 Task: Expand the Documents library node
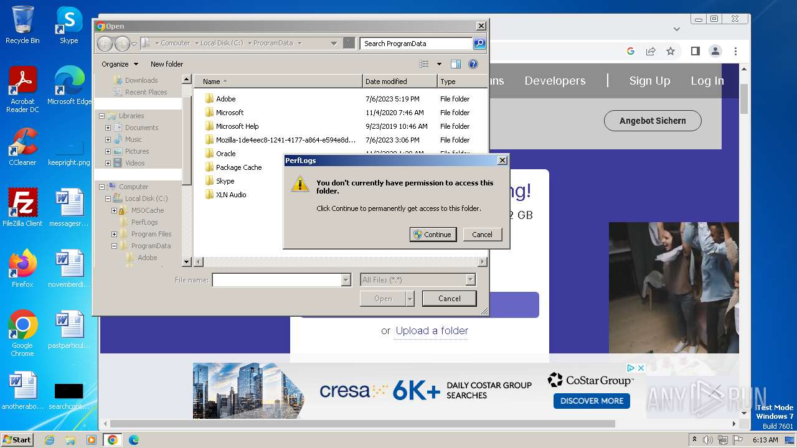pos(108,128)
